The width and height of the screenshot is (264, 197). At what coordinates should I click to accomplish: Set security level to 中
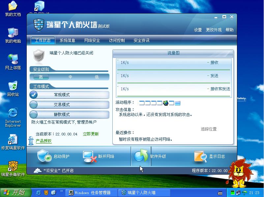pyautogui.click(x=71, y=77)
